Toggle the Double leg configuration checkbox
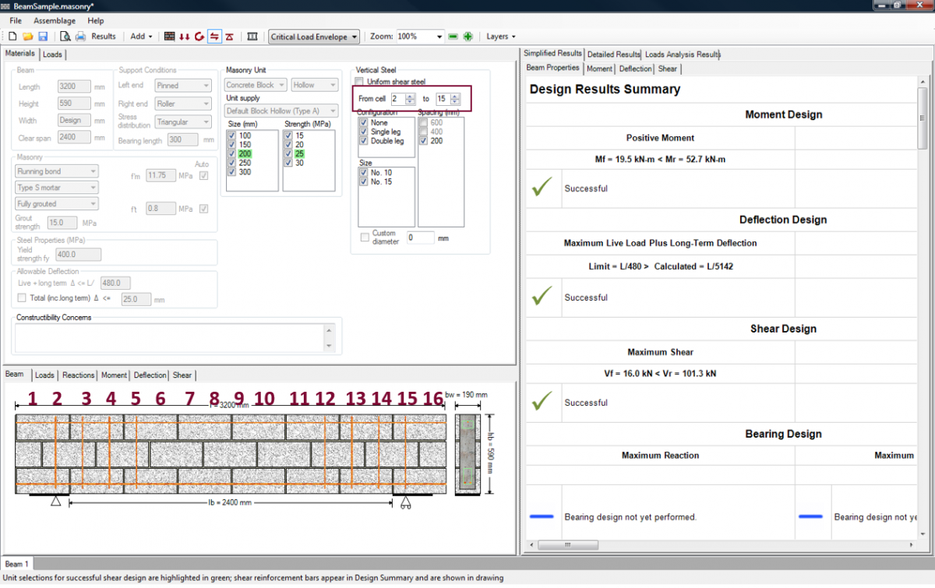This screenshot has width=935, height=588. pos(364,141)
